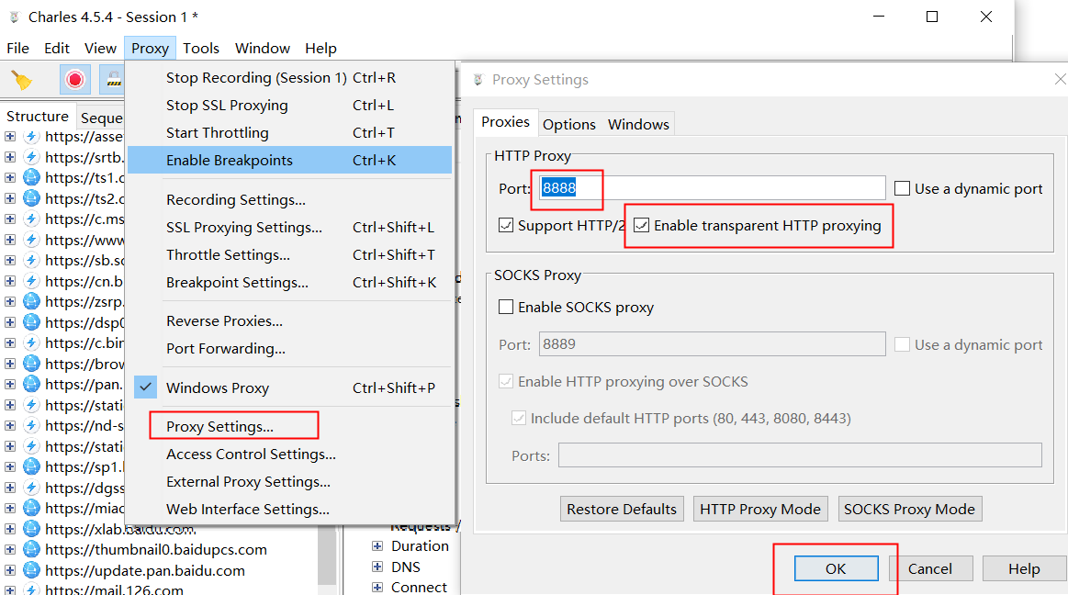Click the lightning icon beside https://asse
This screenshot has width=1068, height=595.
pyautogui.click(x=31, y=136)
